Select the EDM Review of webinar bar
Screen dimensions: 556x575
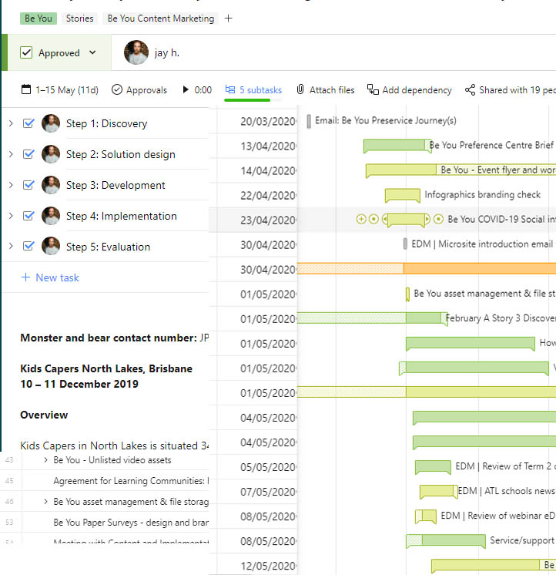pos(425,516)
